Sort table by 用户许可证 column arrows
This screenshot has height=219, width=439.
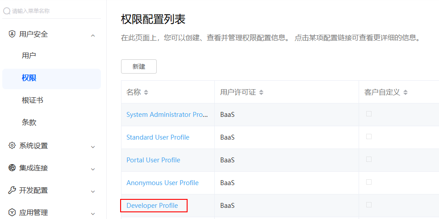click(261, 93)
